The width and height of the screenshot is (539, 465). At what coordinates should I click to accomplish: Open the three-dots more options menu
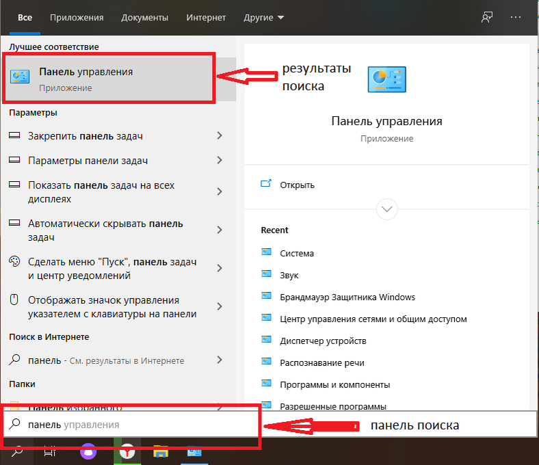point(516,17)
